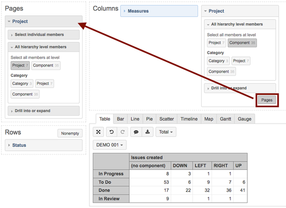This screenshot has height=208, width=286.
Task: Toggle Component level button in Pages panel
Action: click(46, 65)
